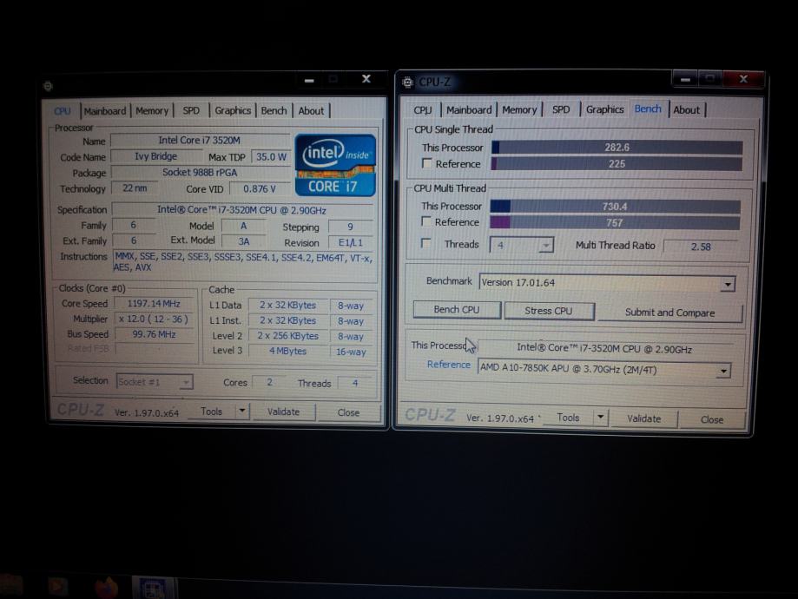Open the Benchmark version dropdown
Screen dimensions: 798x599
(727, 284)
